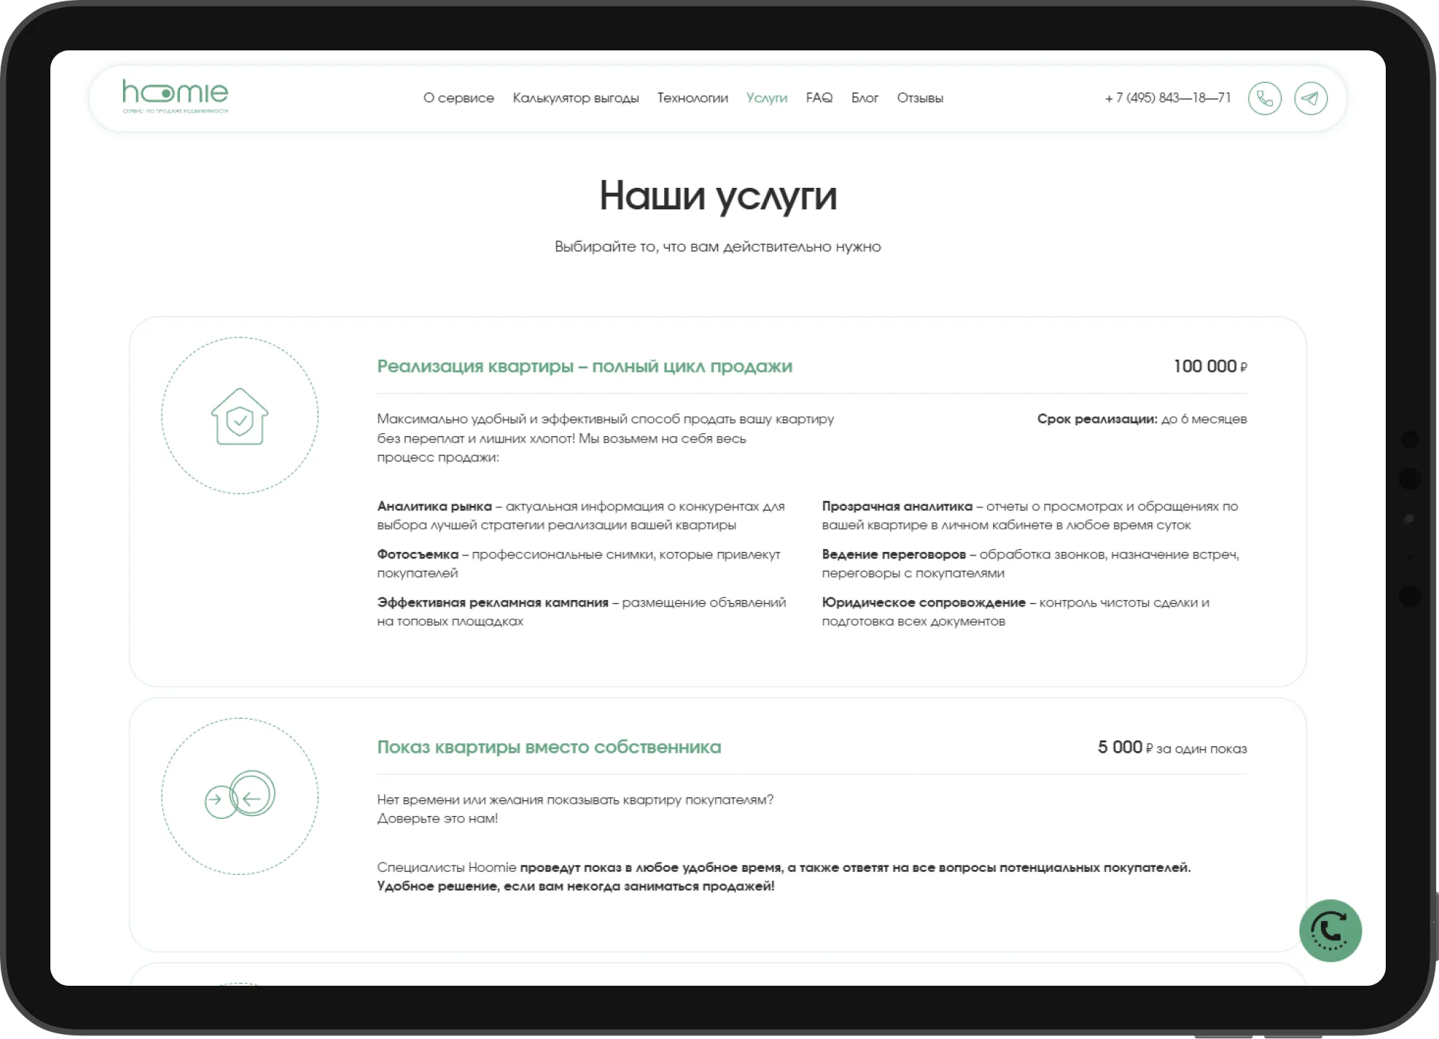The height and width of the screenshot is (1039, 1439).
Task: Click the phone call icon in the header
Action: (x=1264, y=99)
